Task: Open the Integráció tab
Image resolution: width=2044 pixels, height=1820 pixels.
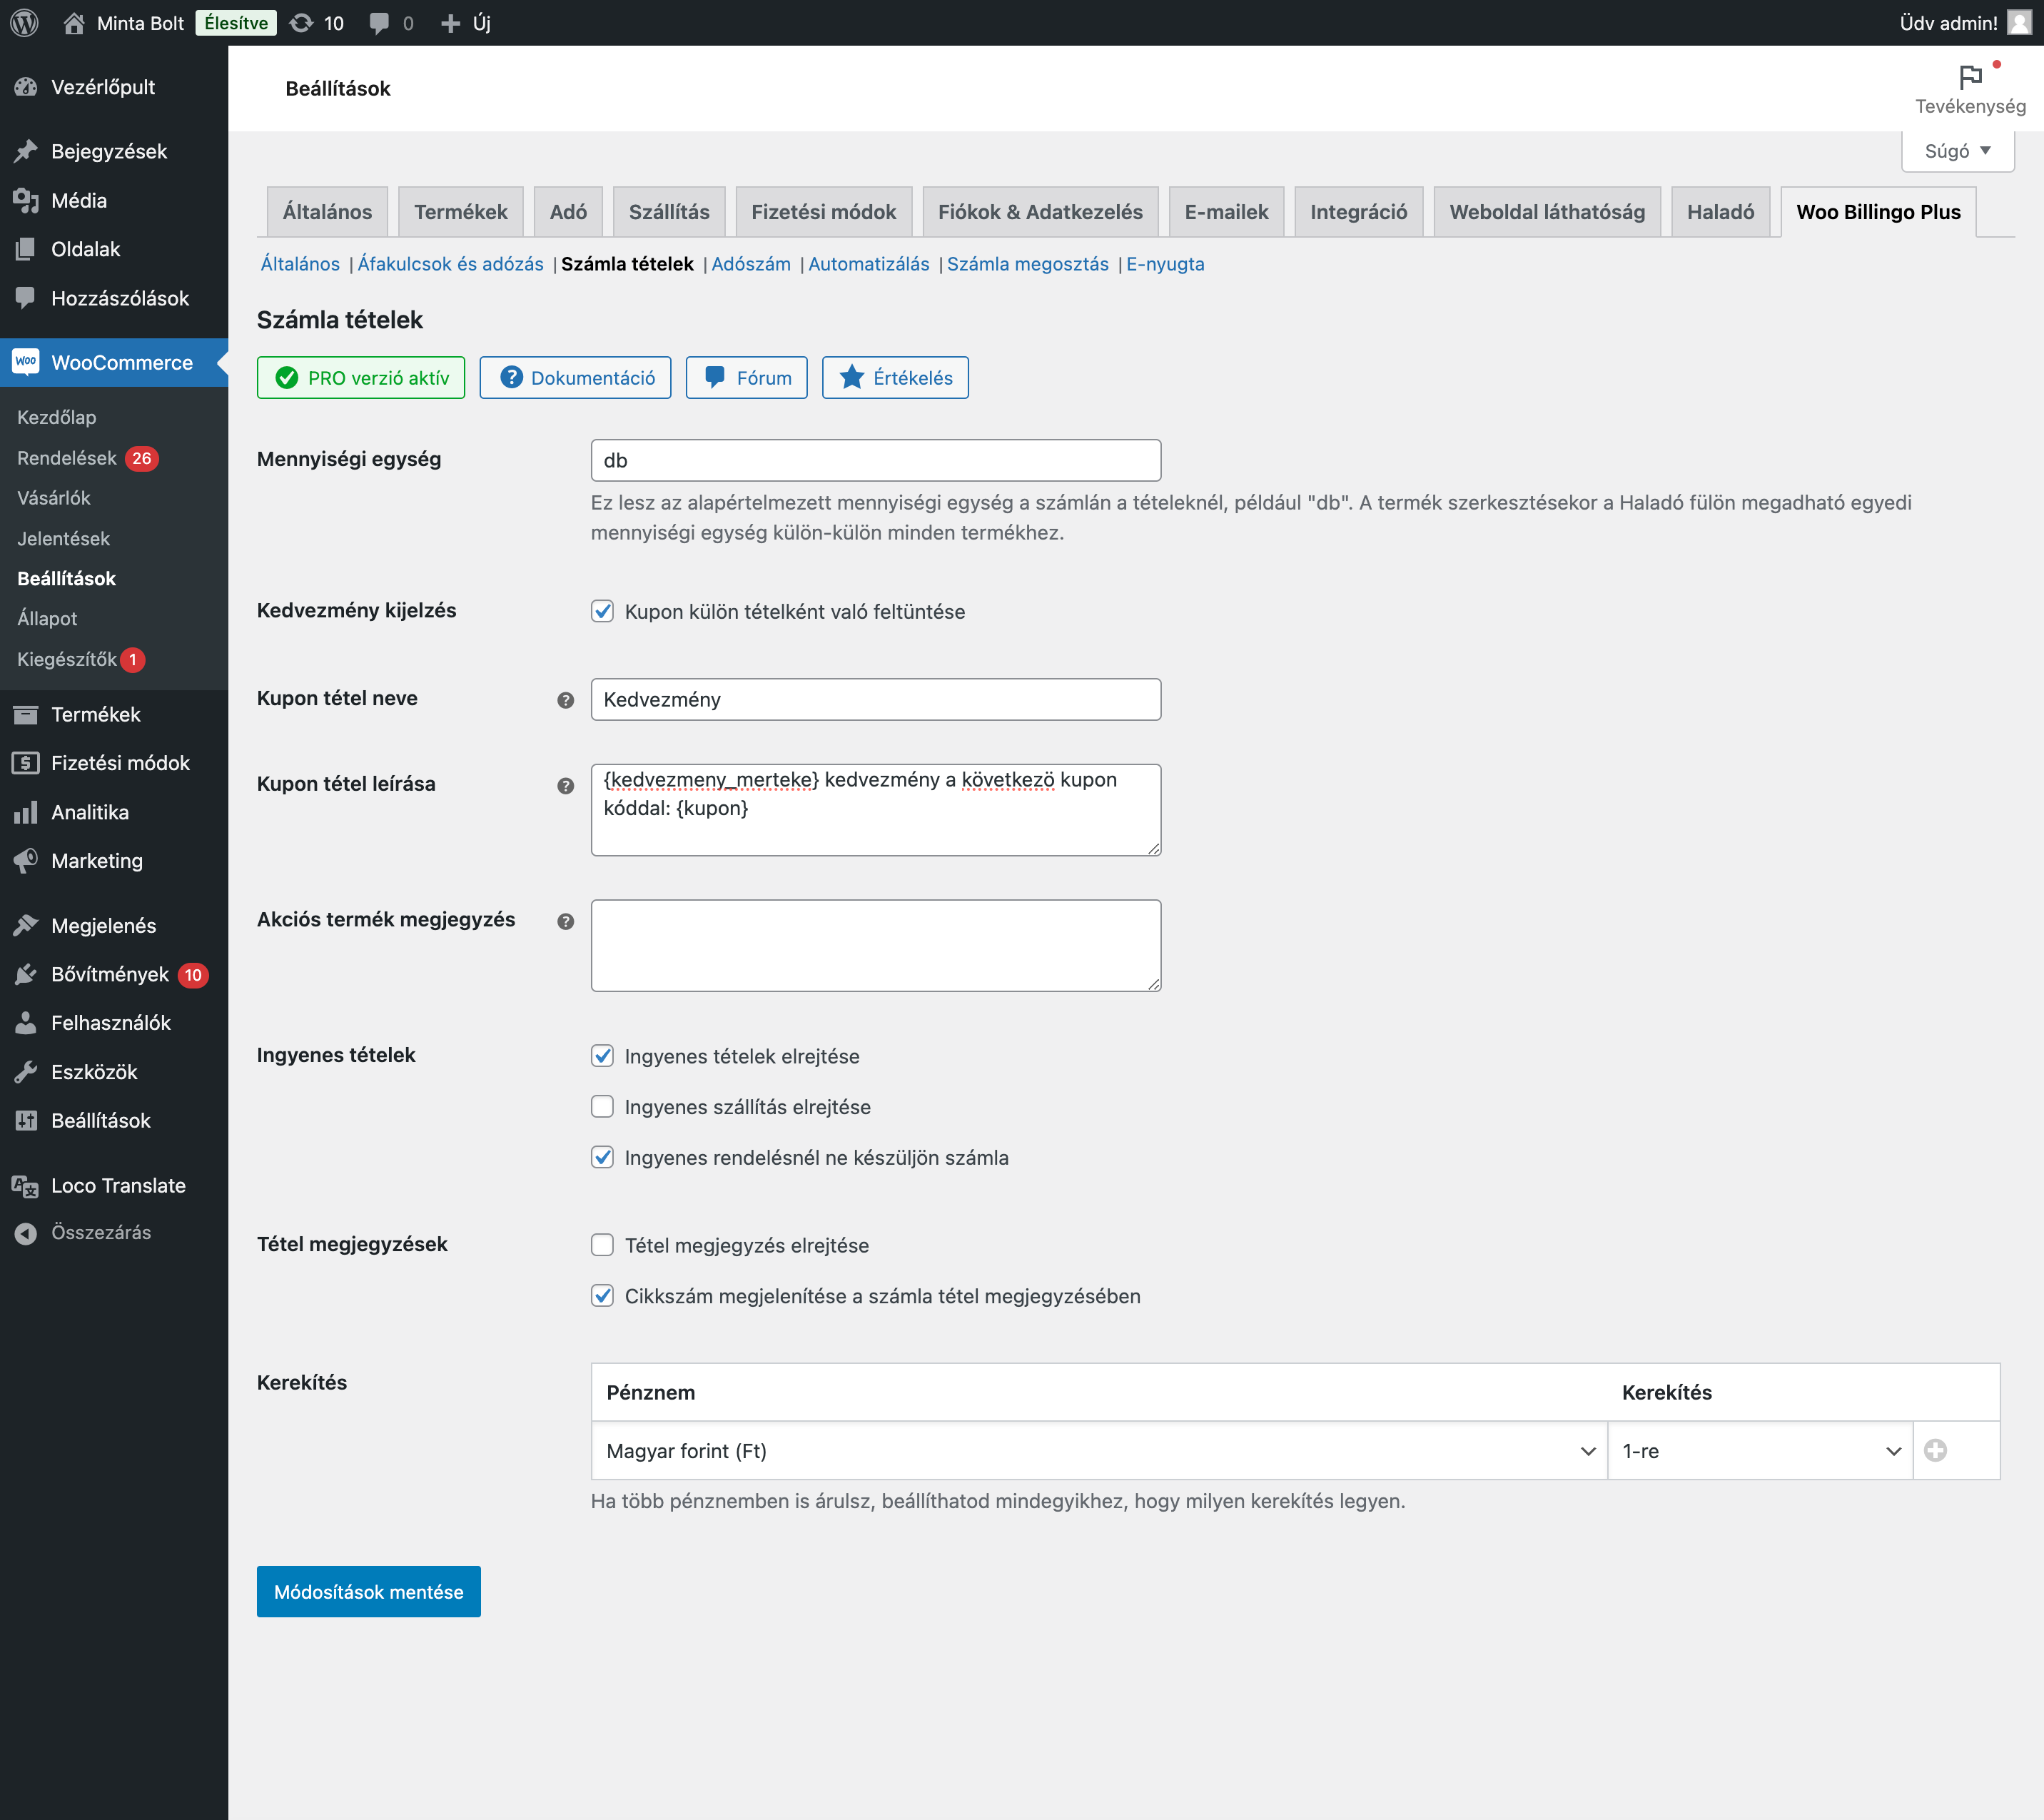Action: pyautogui.click(x=1358, y=212)
